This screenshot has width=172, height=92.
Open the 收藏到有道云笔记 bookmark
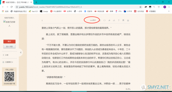18,11
